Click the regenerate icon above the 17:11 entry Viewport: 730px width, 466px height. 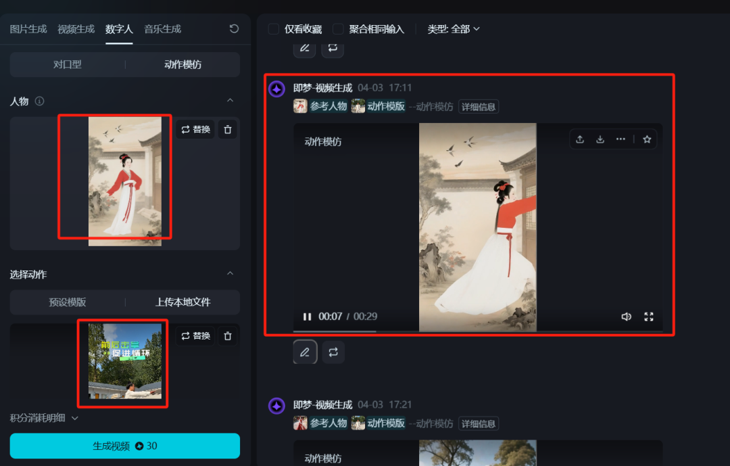pyautogui.click(x=333, y=49)
